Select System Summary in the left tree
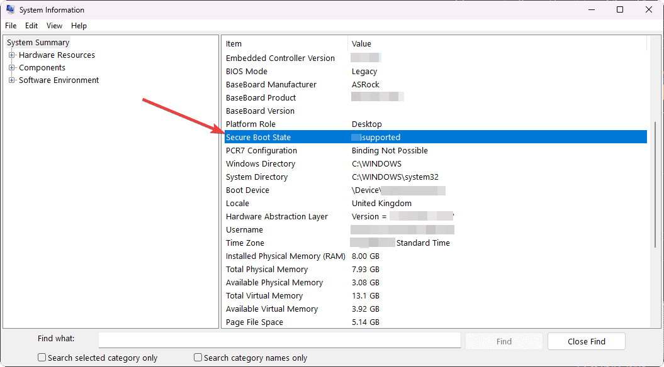664x367 pixels. (x=38, y=42)
